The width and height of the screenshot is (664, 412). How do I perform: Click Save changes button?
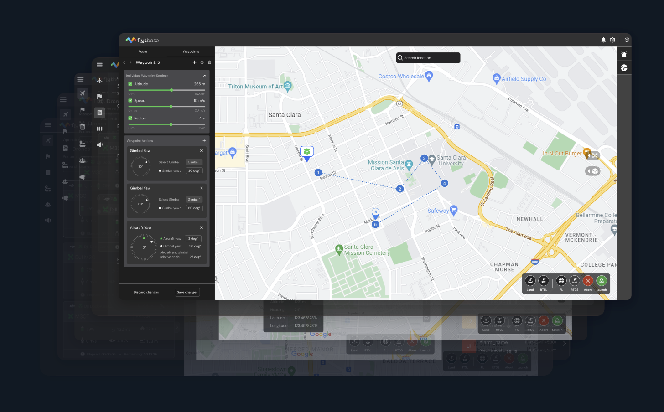pyautogui.click(x=187, y=292)
